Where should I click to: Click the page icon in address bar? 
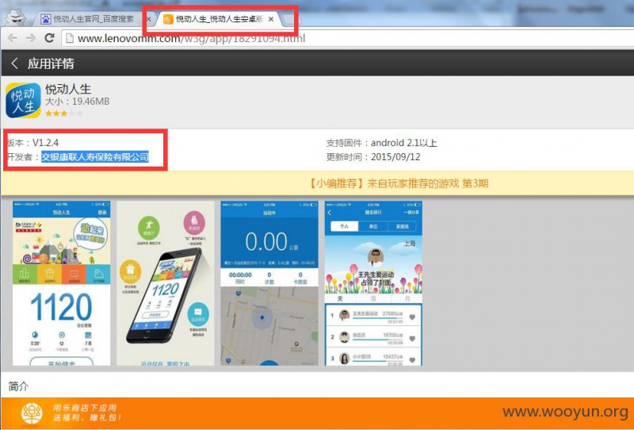coord(70,38)
